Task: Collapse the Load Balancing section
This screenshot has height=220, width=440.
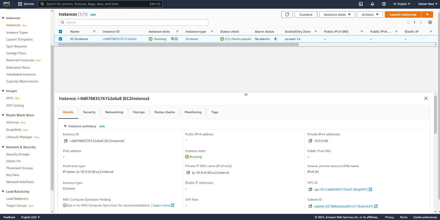Action: 3,191
